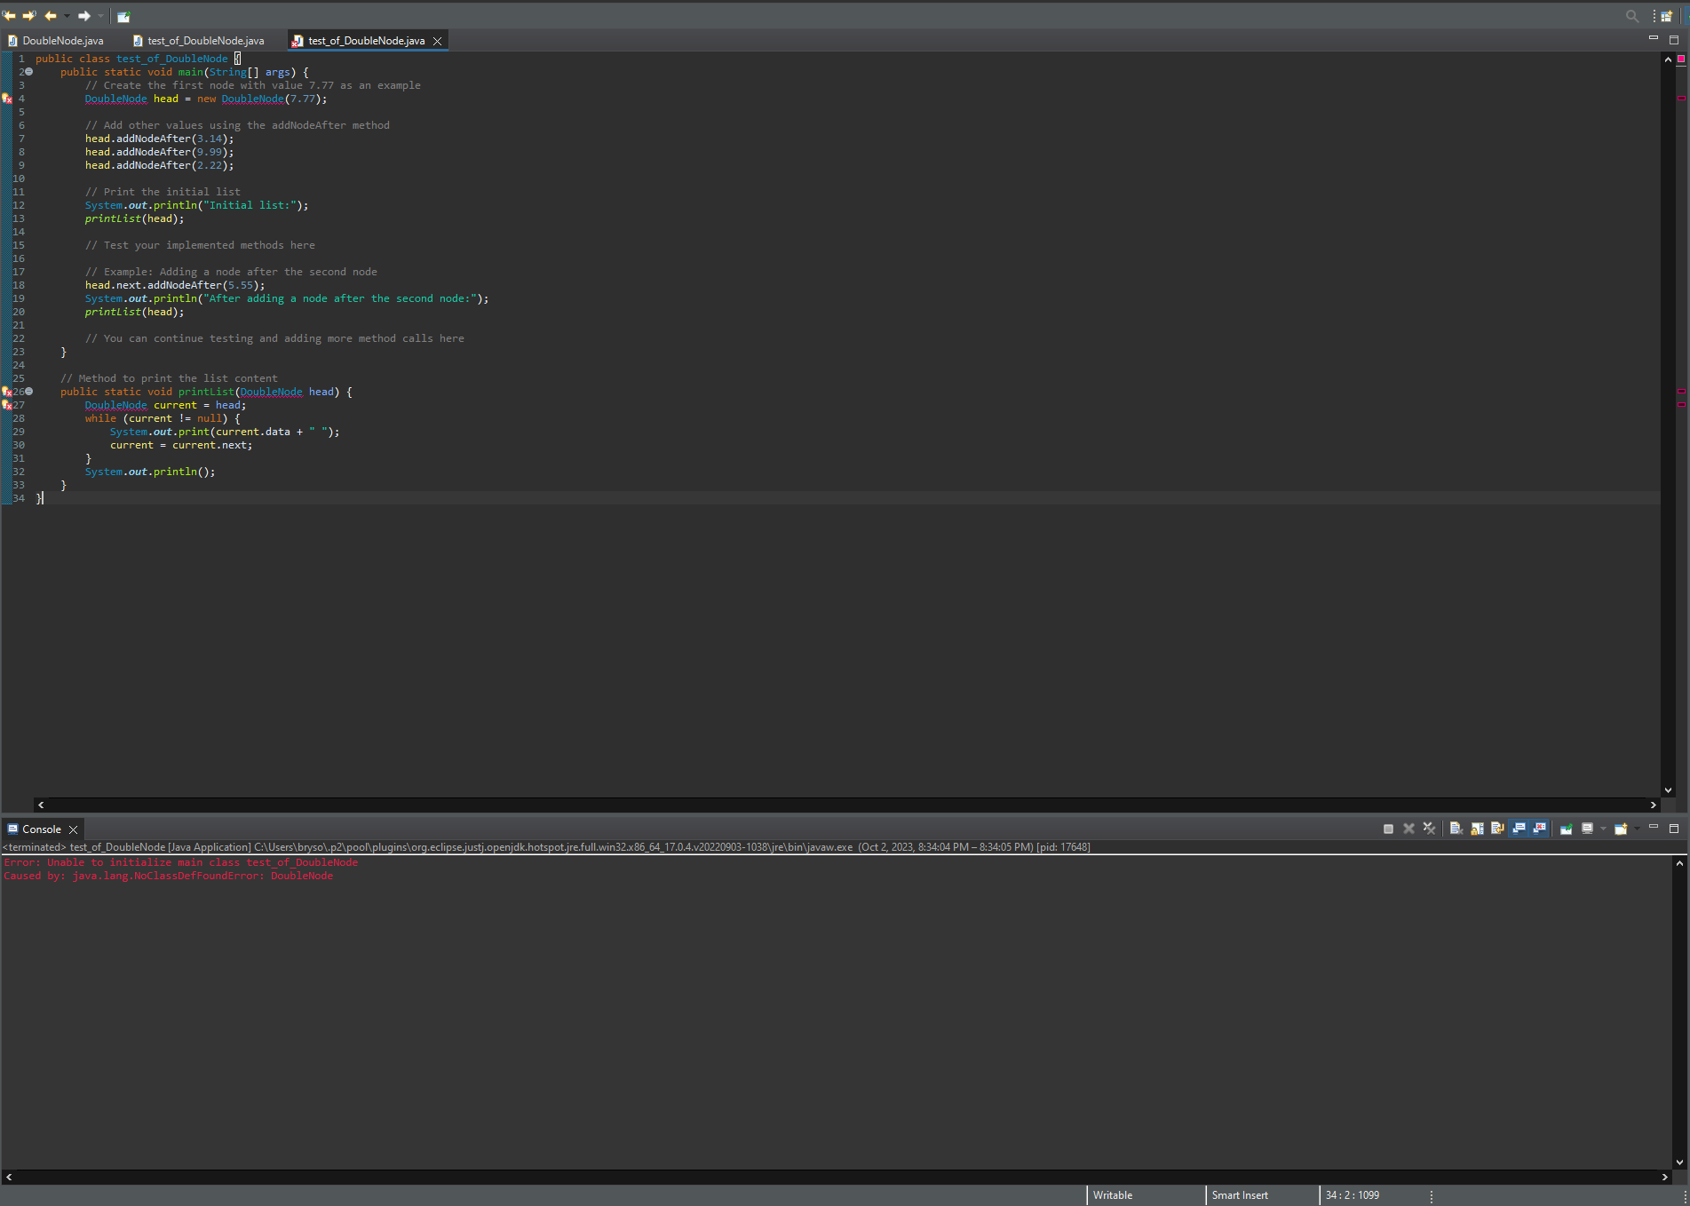The height and width of the screenshot is (1206, 1690).
Task: Collapse the printList method fold on line 26
Action: pyautogui.click(x=28, y=392)
